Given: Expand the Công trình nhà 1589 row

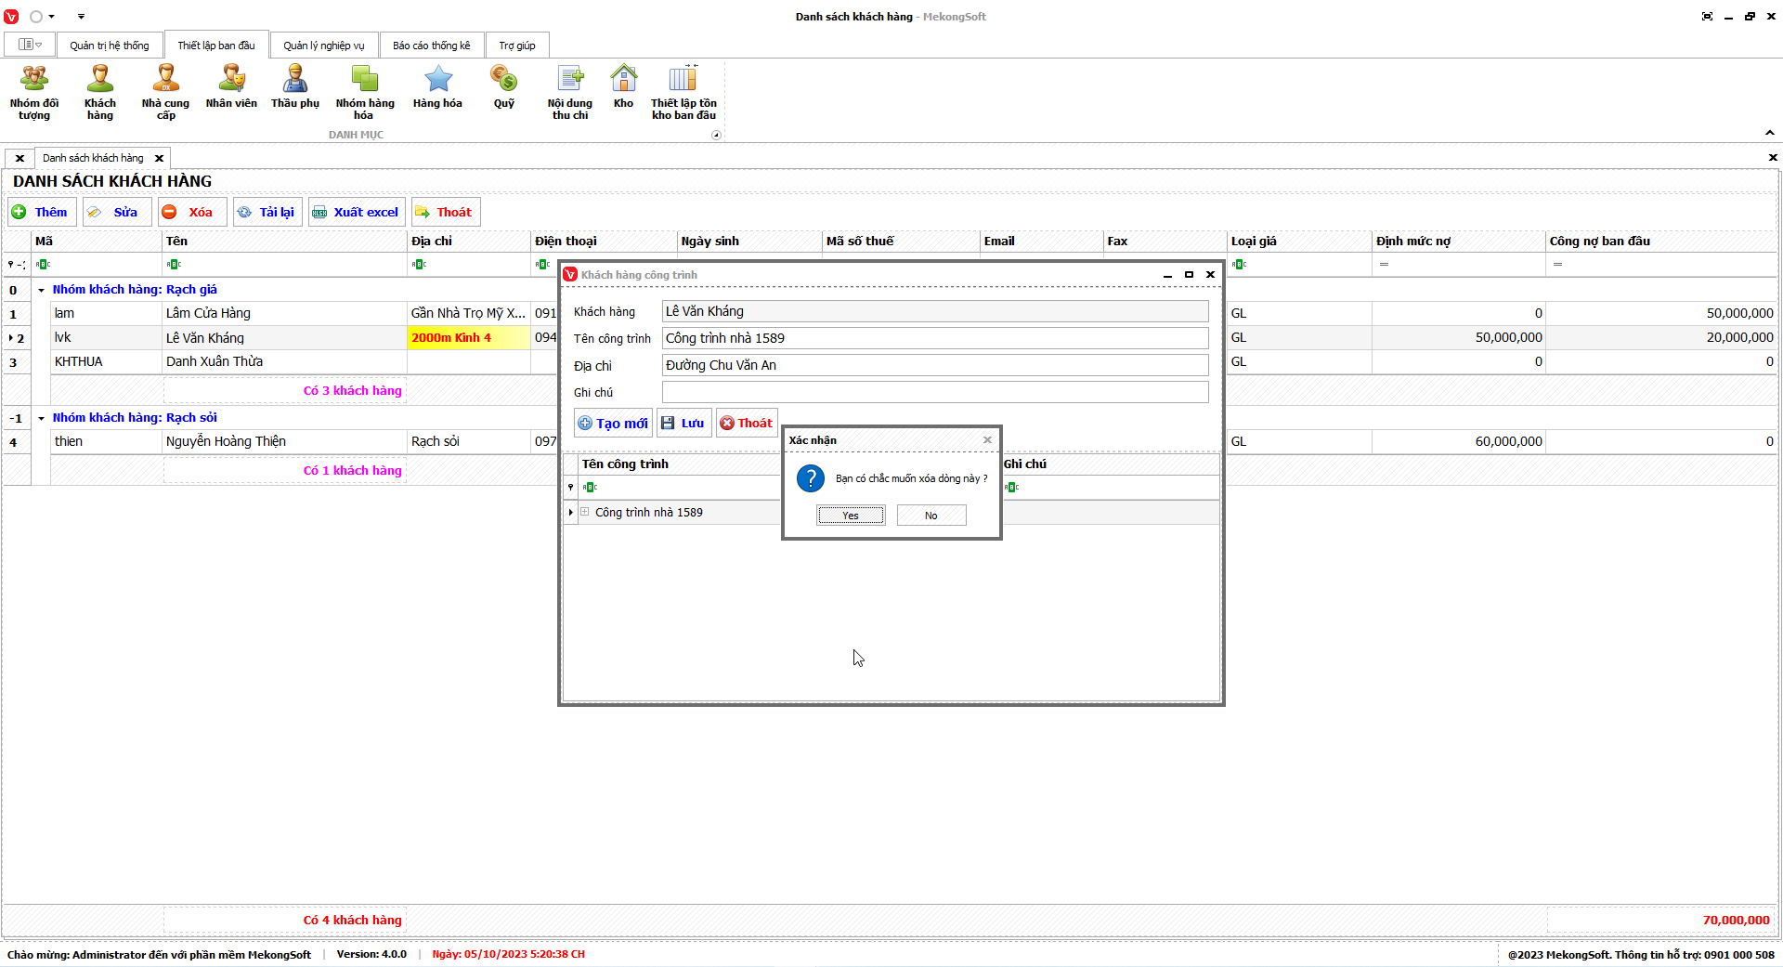Looking at the screenshot, I should pos(585,512).
